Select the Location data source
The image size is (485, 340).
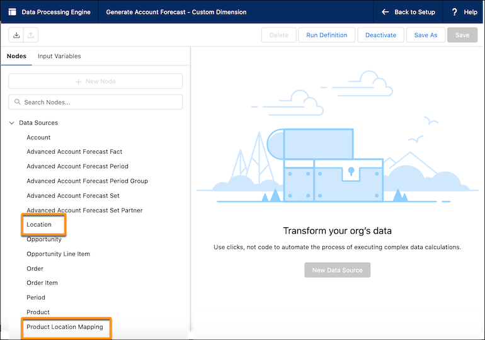[x=39, y=224]
